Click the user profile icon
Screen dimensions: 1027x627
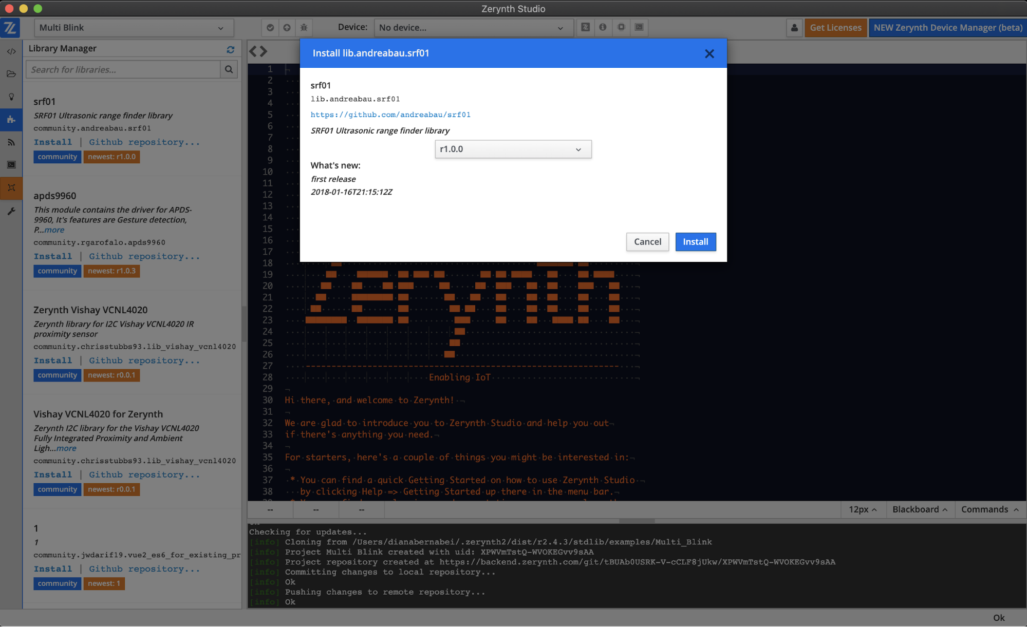coord(794,28)
